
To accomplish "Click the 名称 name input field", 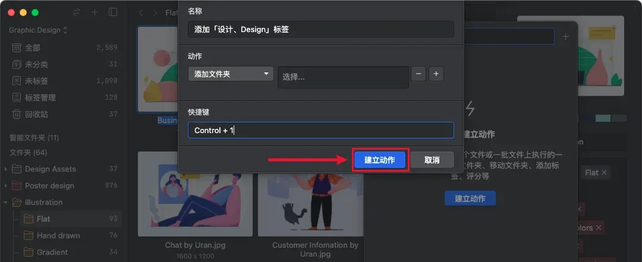I will click(x=320, y=29).
